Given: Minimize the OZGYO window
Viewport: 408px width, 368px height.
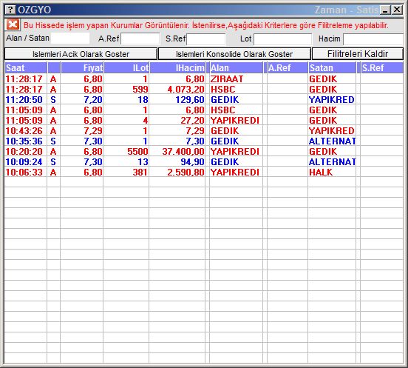Looking at the screenshot, I should [x=385, y=10].
